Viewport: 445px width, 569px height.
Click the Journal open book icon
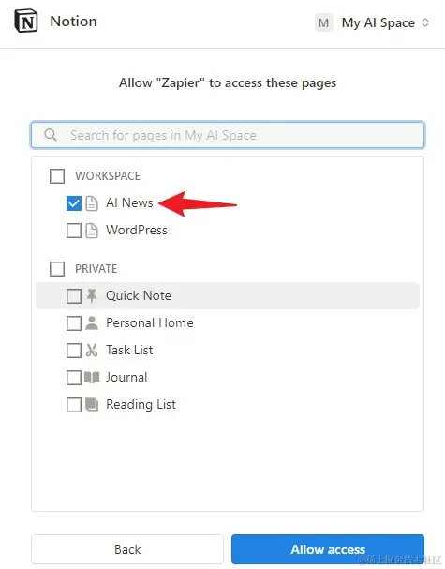(92, 378)
